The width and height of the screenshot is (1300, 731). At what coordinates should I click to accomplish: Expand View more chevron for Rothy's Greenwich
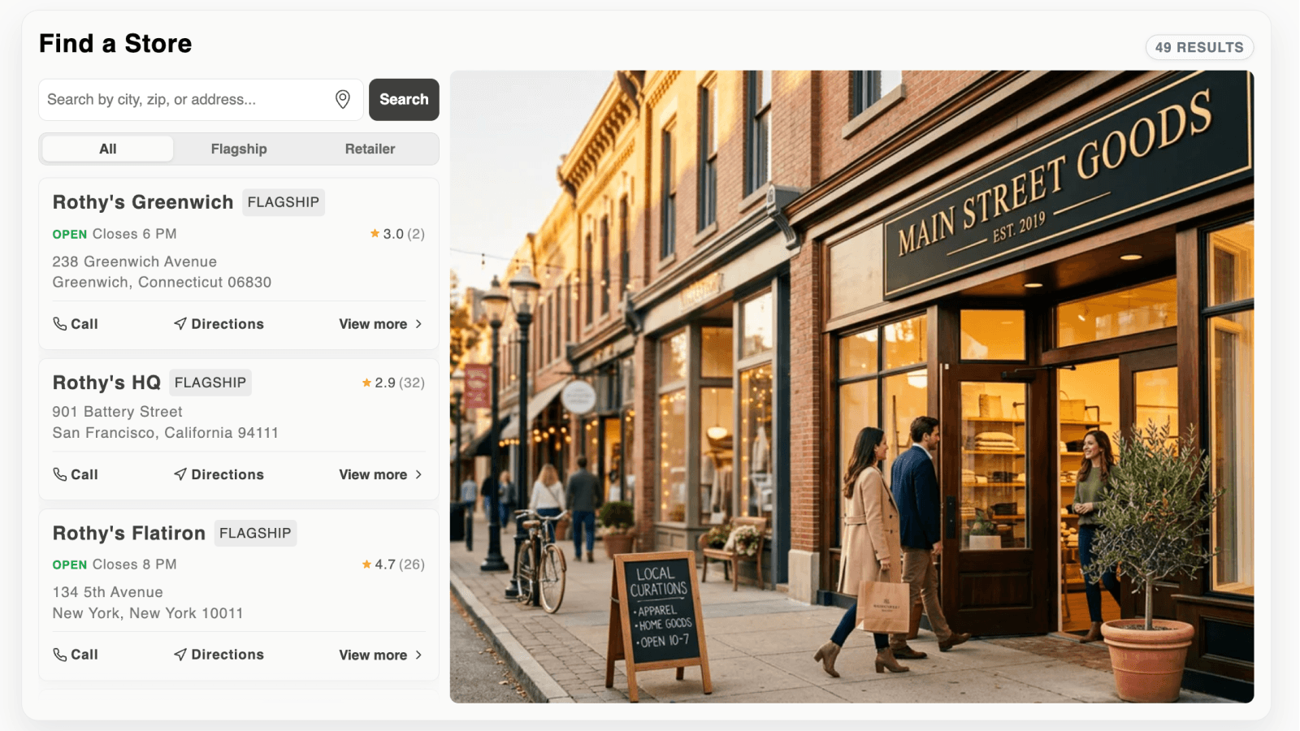(x=418, y=324)
